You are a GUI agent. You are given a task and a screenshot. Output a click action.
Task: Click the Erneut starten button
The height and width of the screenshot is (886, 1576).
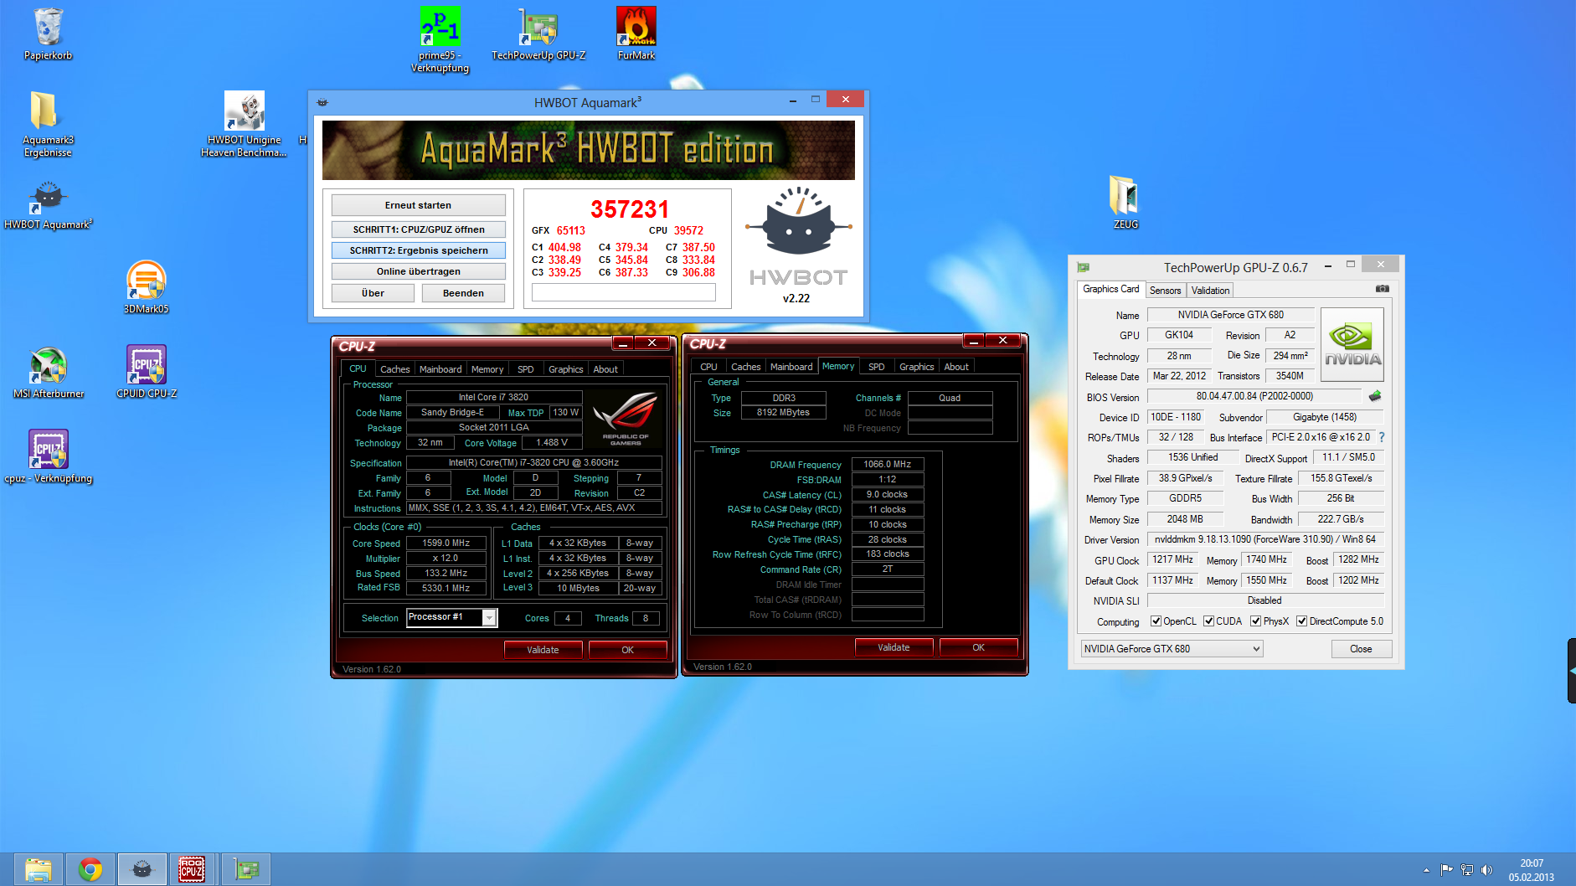tap(418, 205)
